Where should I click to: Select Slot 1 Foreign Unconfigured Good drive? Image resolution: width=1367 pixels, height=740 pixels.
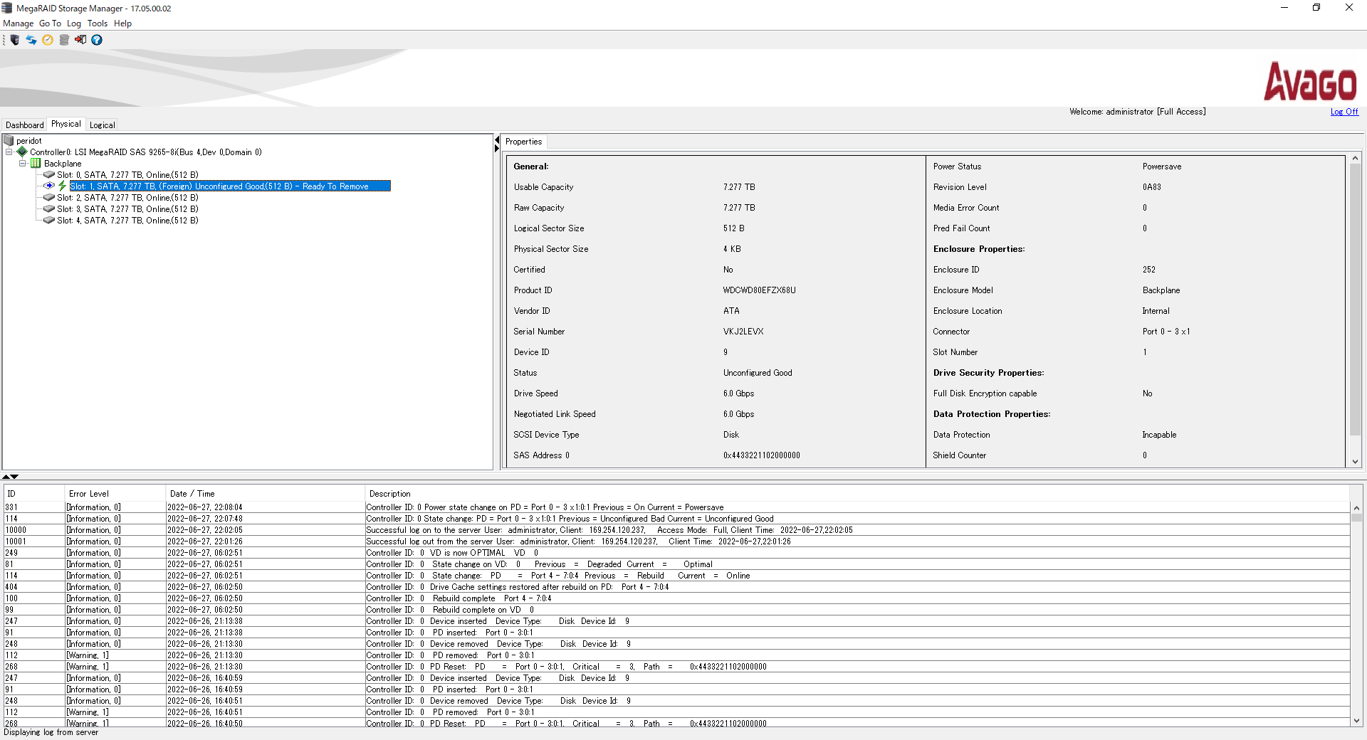tap(230, 186)
